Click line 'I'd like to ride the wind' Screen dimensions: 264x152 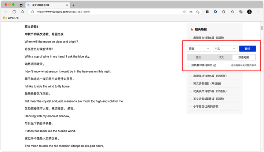click(x=47, y=86)
